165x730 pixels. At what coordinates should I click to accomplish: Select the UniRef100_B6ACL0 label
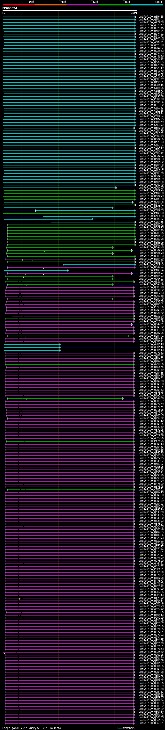coord(151,396)
